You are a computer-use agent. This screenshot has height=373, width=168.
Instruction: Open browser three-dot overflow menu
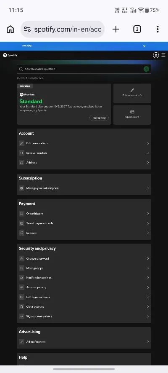point(157,29)
